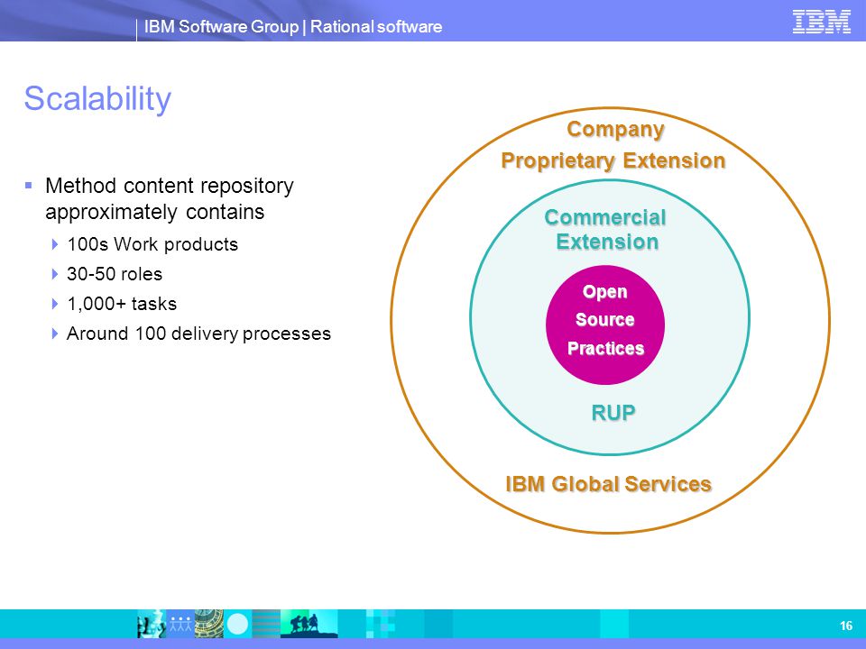Click the 'Proprietary Extension' label
The width and height of the screenshot is (866, 649).
point(613,160)
